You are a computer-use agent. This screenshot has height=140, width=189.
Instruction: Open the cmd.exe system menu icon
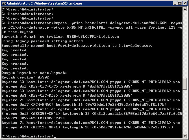coord(3,3)
